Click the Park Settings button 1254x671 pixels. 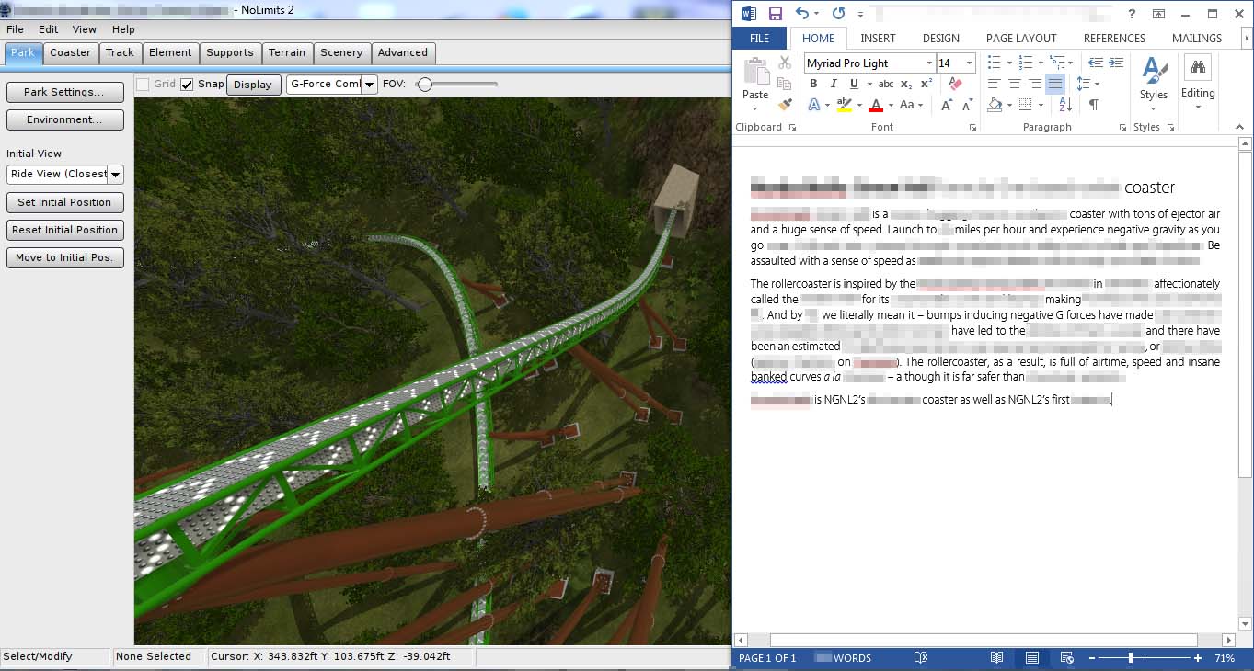[64, 92]
